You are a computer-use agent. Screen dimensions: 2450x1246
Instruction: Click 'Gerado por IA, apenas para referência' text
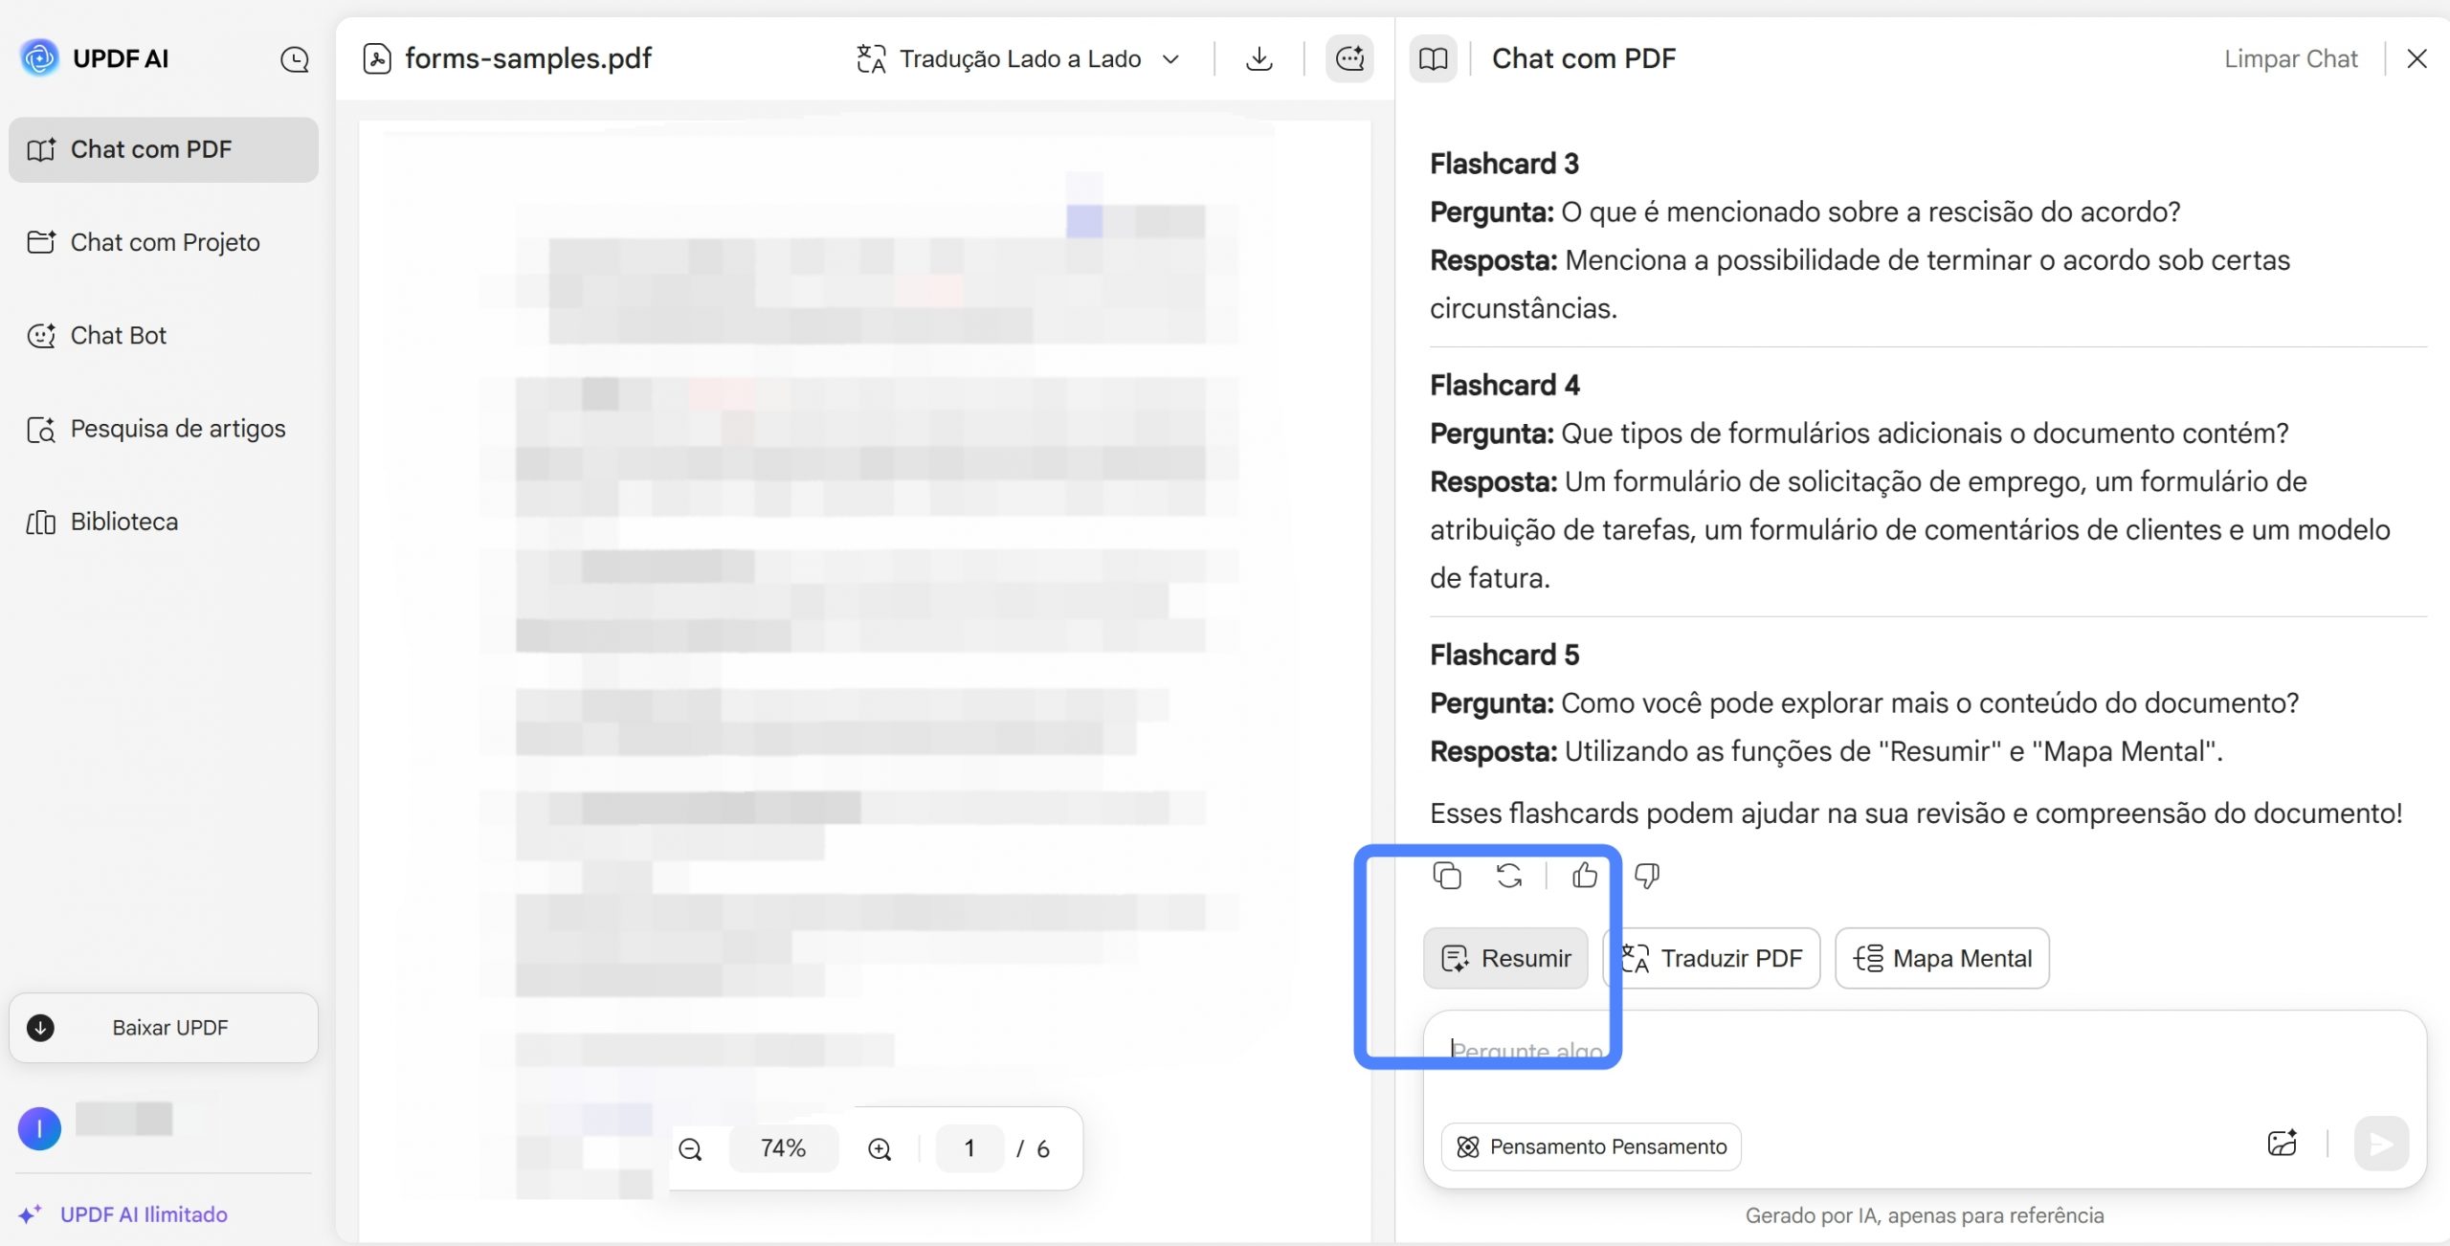click(1924, 1215)
